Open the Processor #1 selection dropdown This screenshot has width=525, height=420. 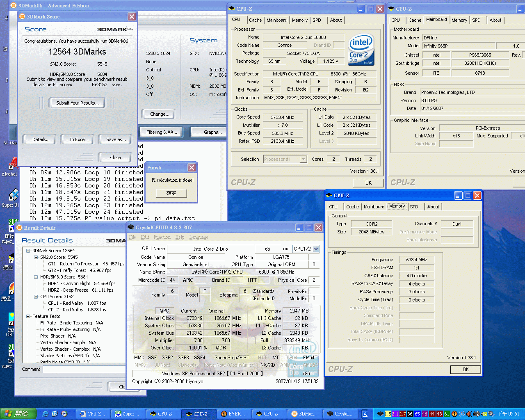[304, 159]
